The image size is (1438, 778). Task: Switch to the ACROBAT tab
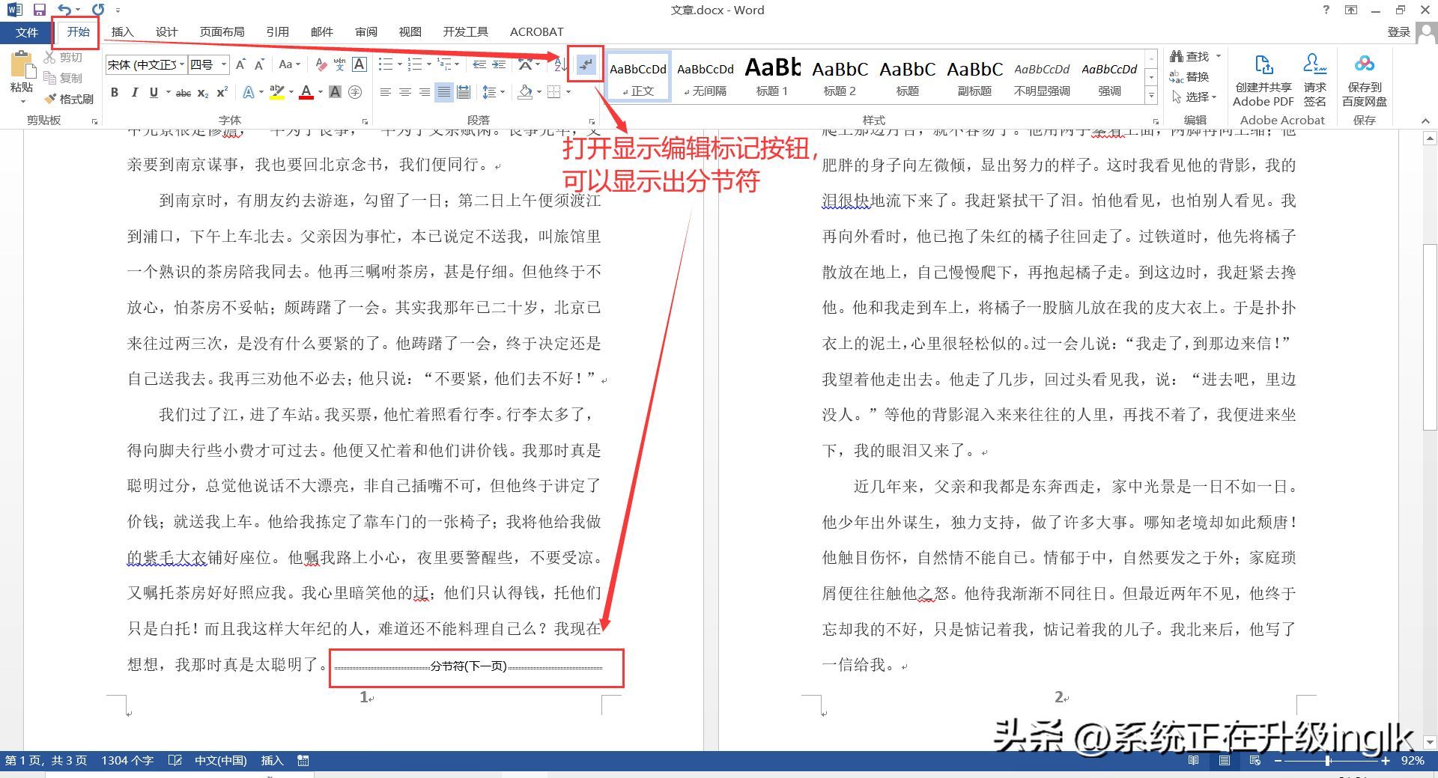click(x=536, y=32)
